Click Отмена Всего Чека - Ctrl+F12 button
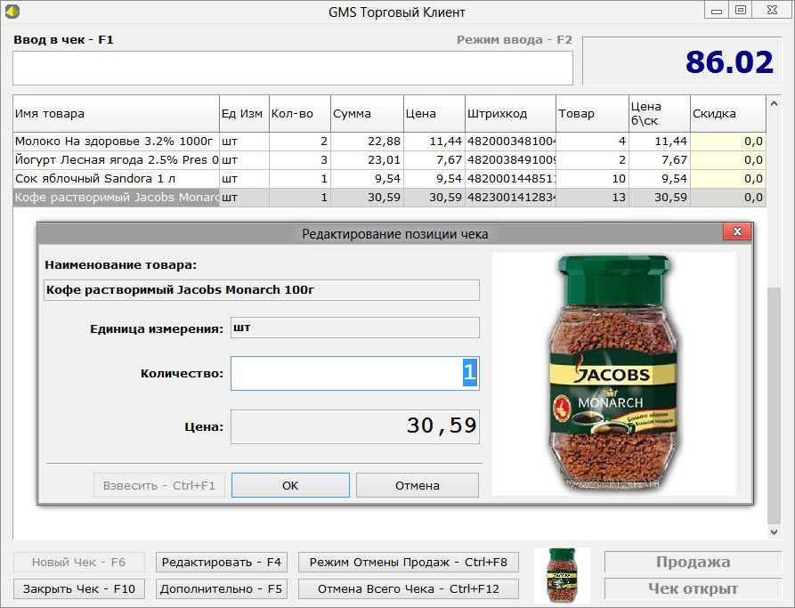795x608 pixels. tap(409, 588)
